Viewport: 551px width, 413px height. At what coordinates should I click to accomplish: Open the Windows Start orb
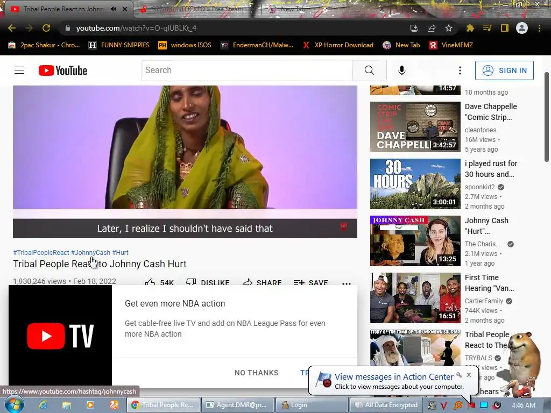pos(15,404)
